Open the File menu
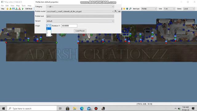 pos(2,6)
